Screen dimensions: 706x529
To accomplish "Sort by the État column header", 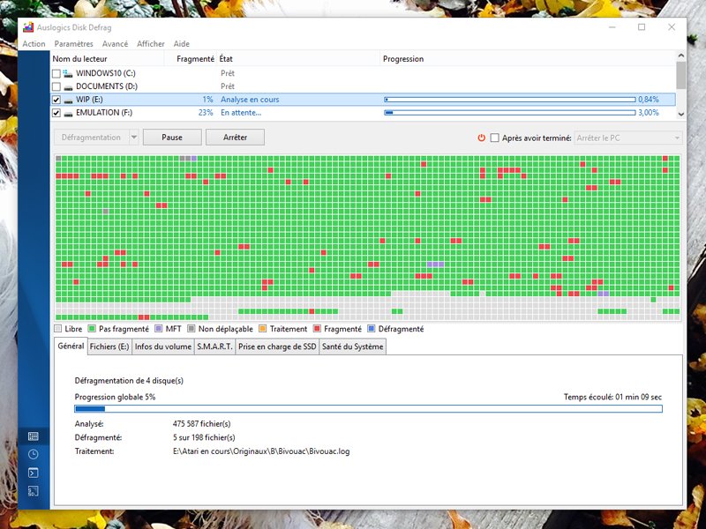I will [298, 59].
